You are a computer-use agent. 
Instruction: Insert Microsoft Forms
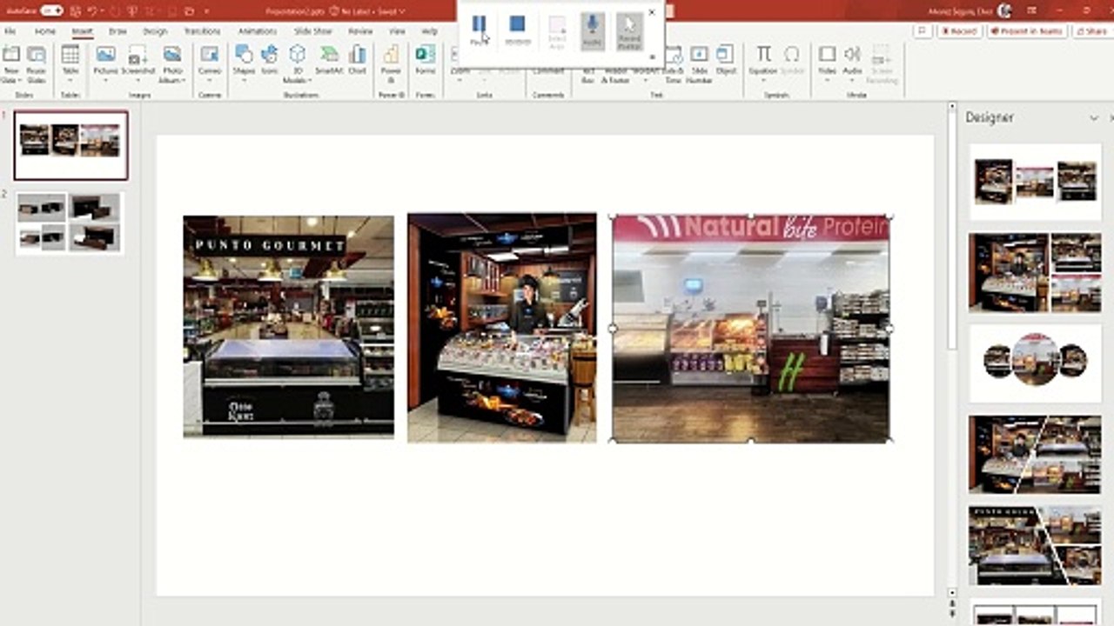click(x=425, y=60)
